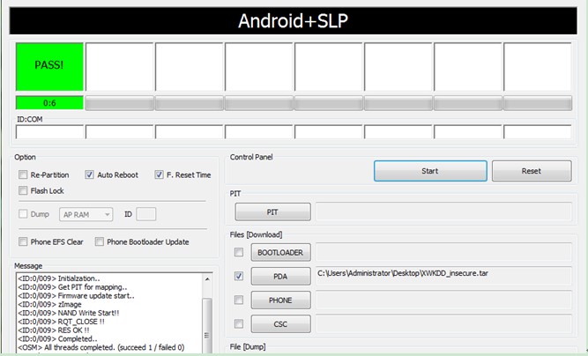This screenshot has height=356, width=588.
Task: Click the first ID:COM port field
Action: pos(49,132)
